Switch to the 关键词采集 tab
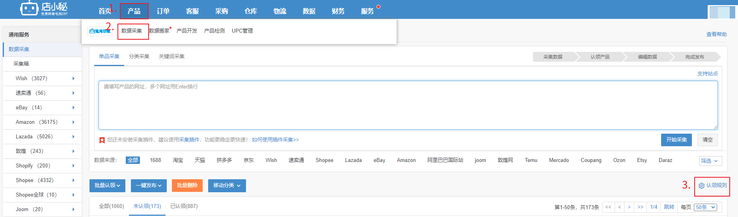The image size is (738, 217). pos(171,57)
